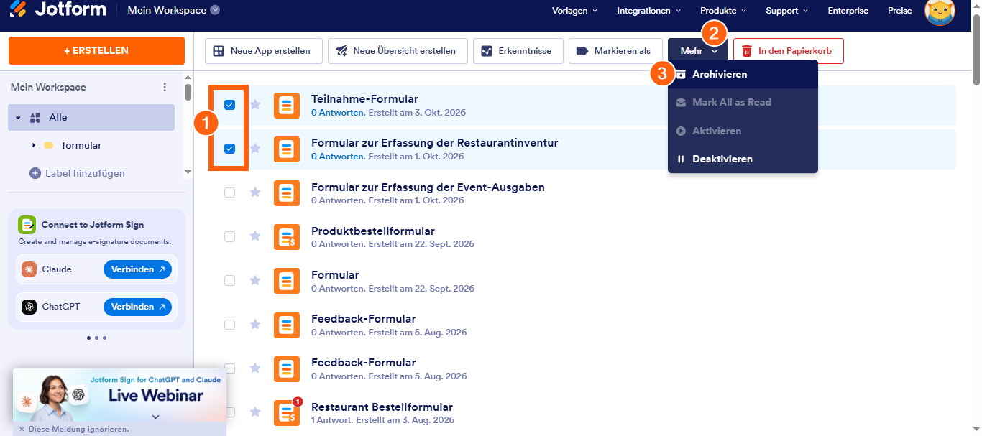Open the Enterprise page
This screenshot has height=436, width=982.
coord(848,11)
